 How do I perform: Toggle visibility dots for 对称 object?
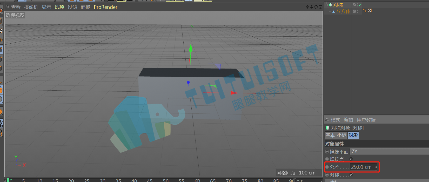pyautogui.click(x=358, y=5)
